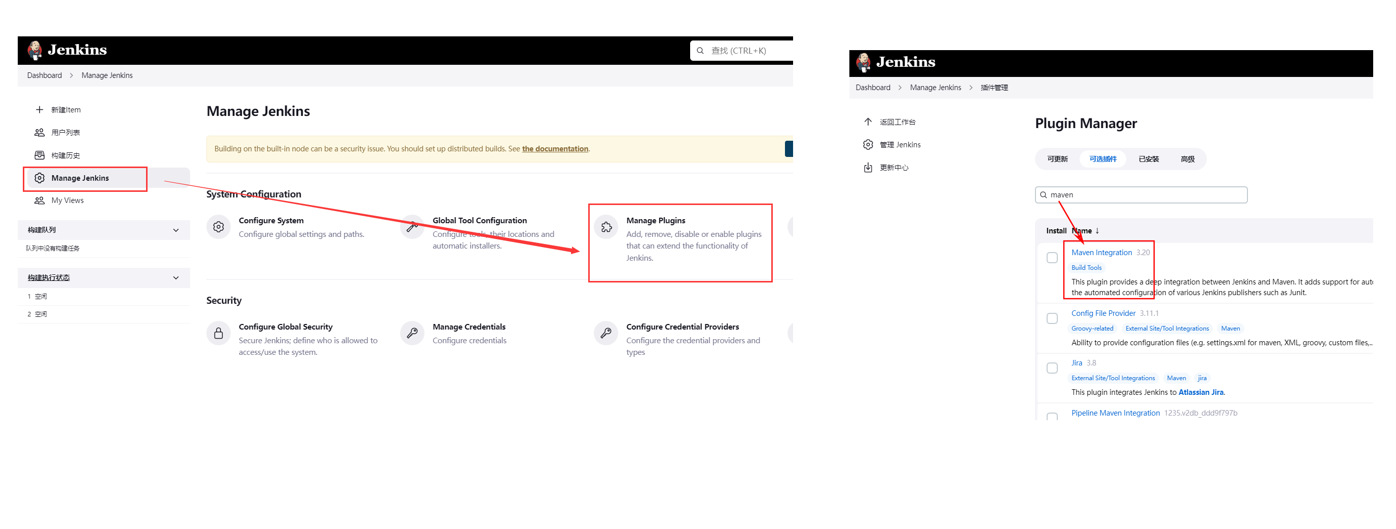Click the 查找 (CTRL+K) search field

click(742, 51)
